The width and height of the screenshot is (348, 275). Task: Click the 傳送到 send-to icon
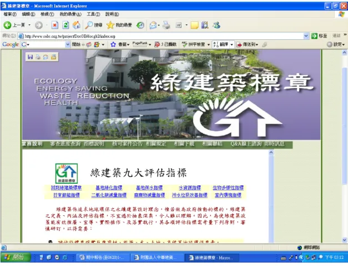pyautogui.click(x=239, y=45)
